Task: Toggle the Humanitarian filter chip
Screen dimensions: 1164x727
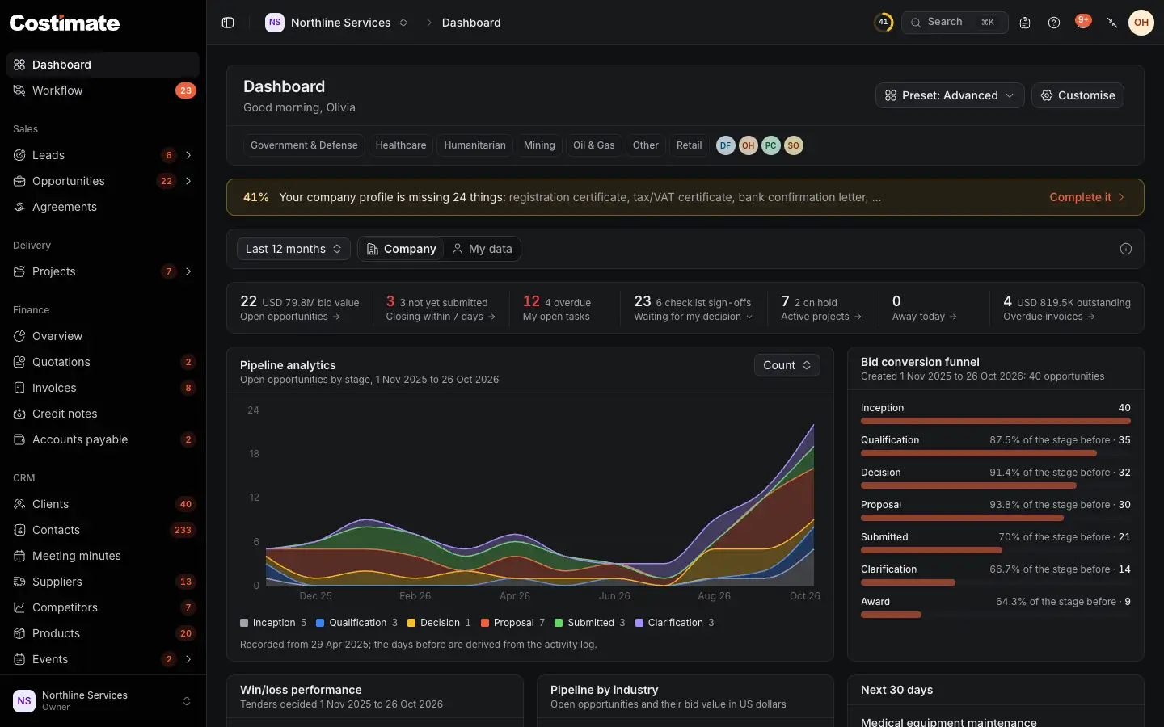Action: 474,145
